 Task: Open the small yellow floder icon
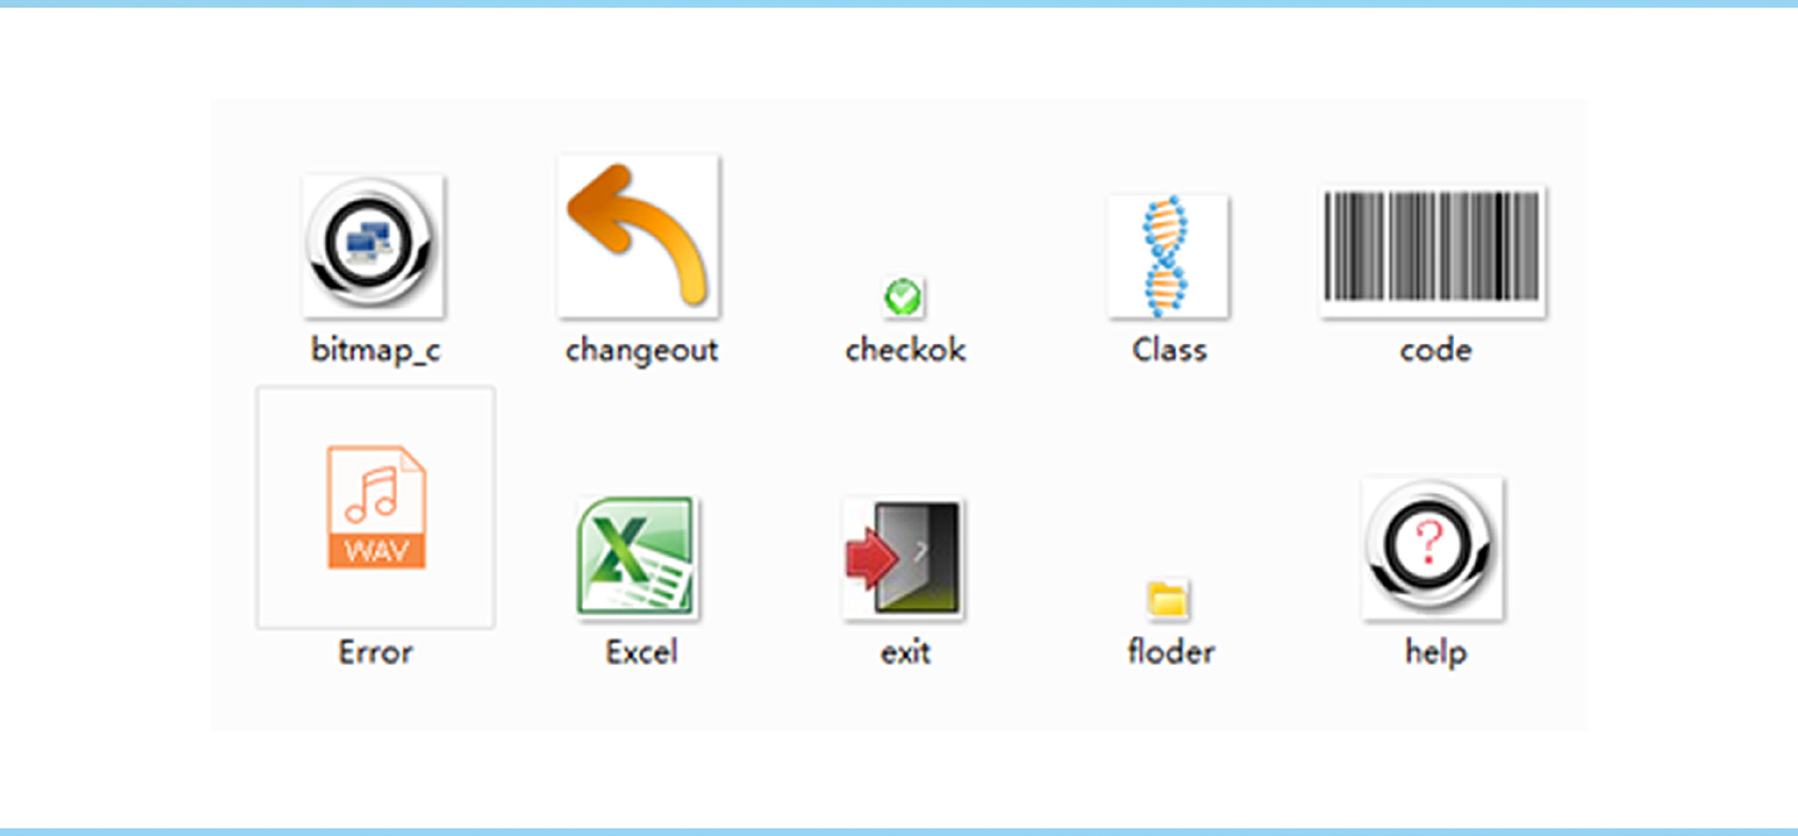pyautogui.click(x=1167, y=600)
